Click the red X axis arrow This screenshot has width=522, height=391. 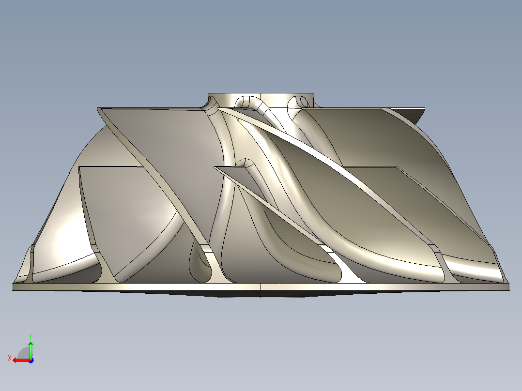(x=22, y=361)
